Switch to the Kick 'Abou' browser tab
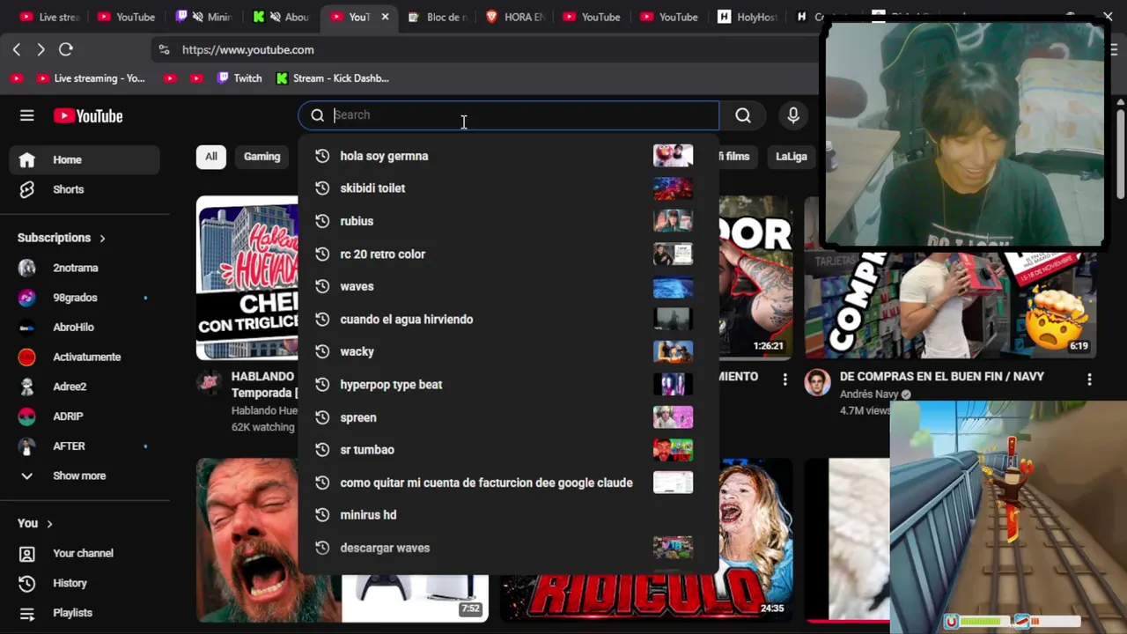The width and height of the screenshot is (1127, 634). 281,17
